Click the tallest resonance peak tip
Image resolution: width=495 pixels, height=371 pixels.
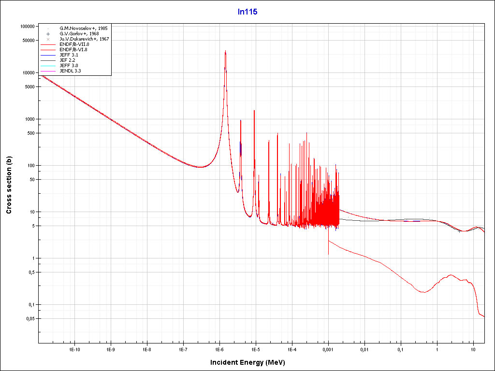[225, 51]
